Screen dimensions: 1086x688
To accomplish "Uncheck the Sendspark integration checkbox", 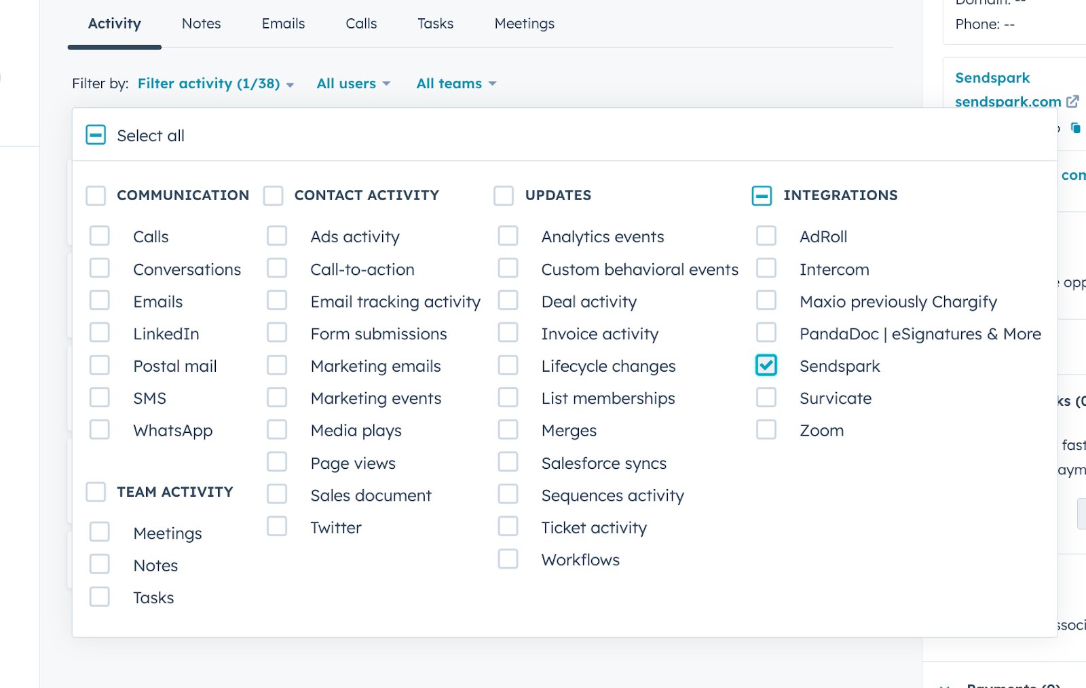I will [766, 365].
